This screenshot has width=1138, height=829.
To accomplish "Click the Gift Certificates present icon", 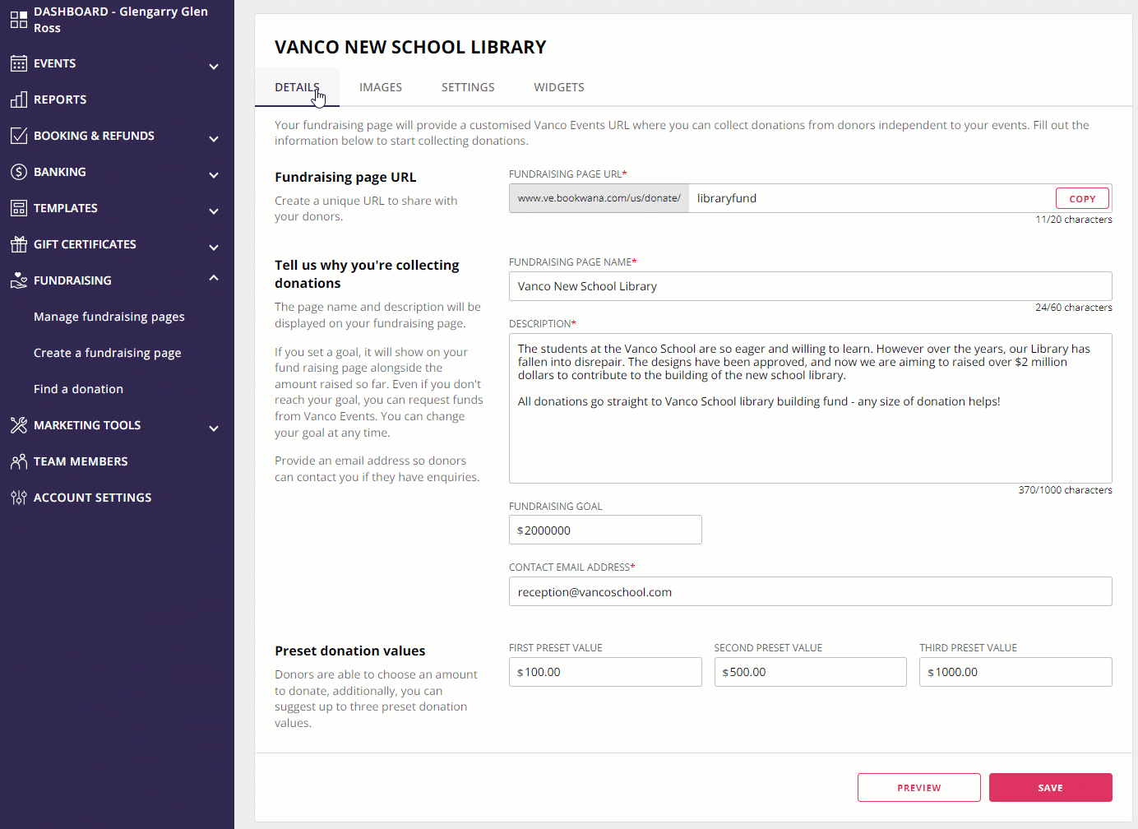I will [x=18, y=244].
